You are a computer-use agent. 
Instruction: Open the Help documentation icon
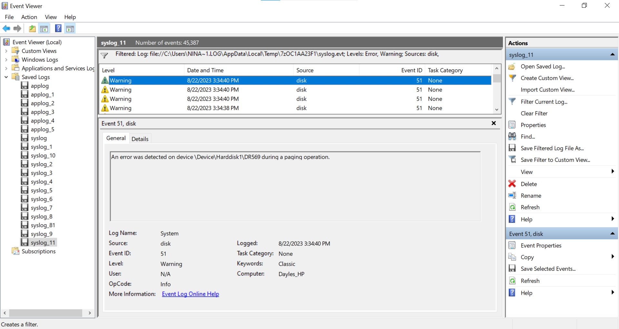pos(58,28)
